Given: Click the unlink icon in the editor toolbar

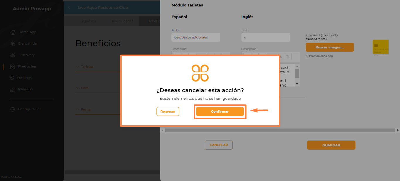Looking at the screenshot, I should 288,56.
